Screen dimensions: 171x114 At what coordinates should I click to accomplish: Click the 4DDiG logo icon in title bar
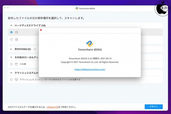click(x=77, y=8)
